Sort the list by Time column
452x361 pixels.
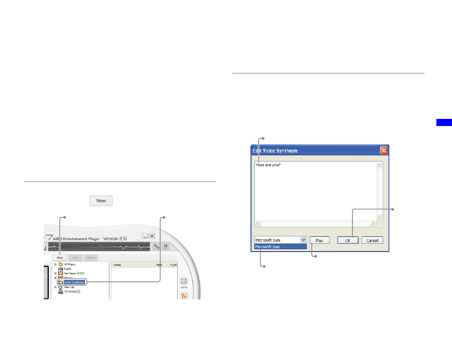(161, 265)
